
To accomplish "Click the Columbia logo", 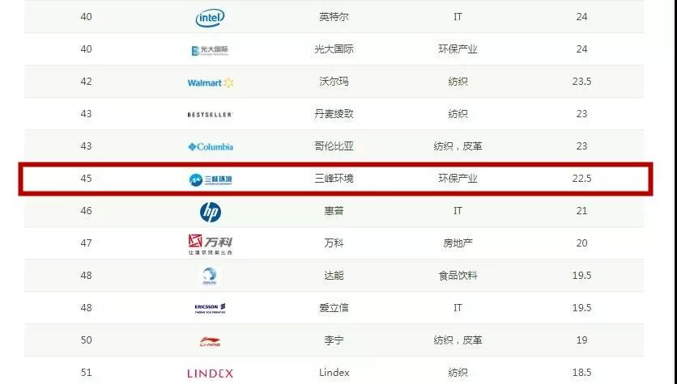I will [x=211, y=146].
